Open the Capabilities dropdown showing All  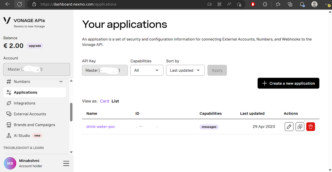tap(147, 70)
